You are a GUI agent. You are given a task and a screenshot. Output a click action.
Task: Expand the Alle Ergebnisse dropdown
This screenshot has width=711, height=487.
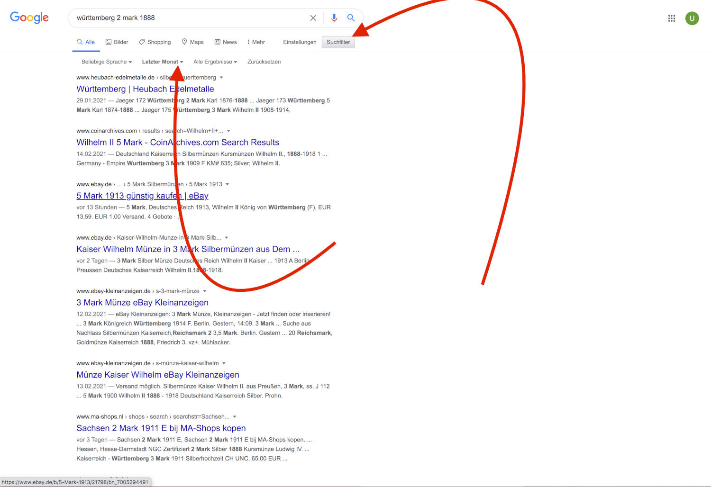pos(215,62)
